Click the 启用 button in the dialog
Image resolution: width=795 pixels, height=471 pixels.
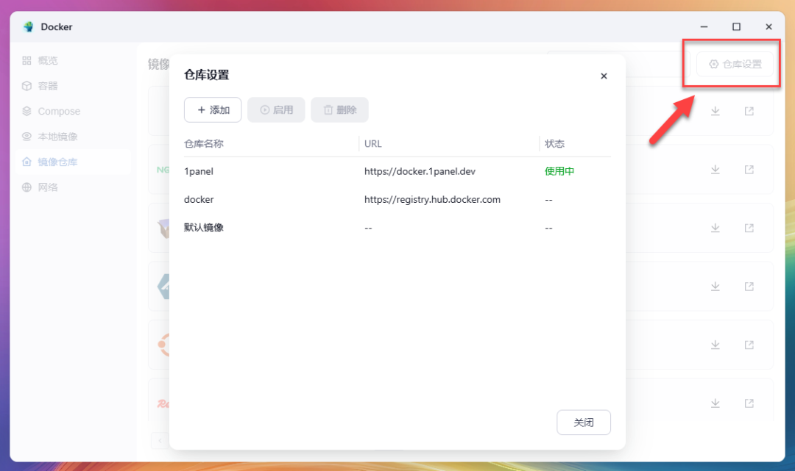click(276, 109)
